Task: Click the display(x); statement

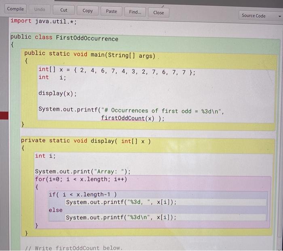Action: pyautogui.click(x=57, y=93)
